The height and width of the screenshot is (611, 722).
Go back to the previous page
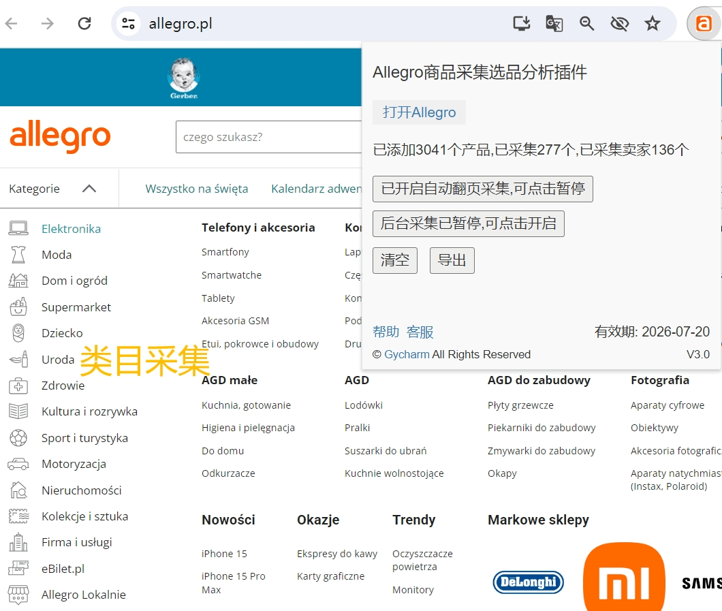(x=12, y=23)
